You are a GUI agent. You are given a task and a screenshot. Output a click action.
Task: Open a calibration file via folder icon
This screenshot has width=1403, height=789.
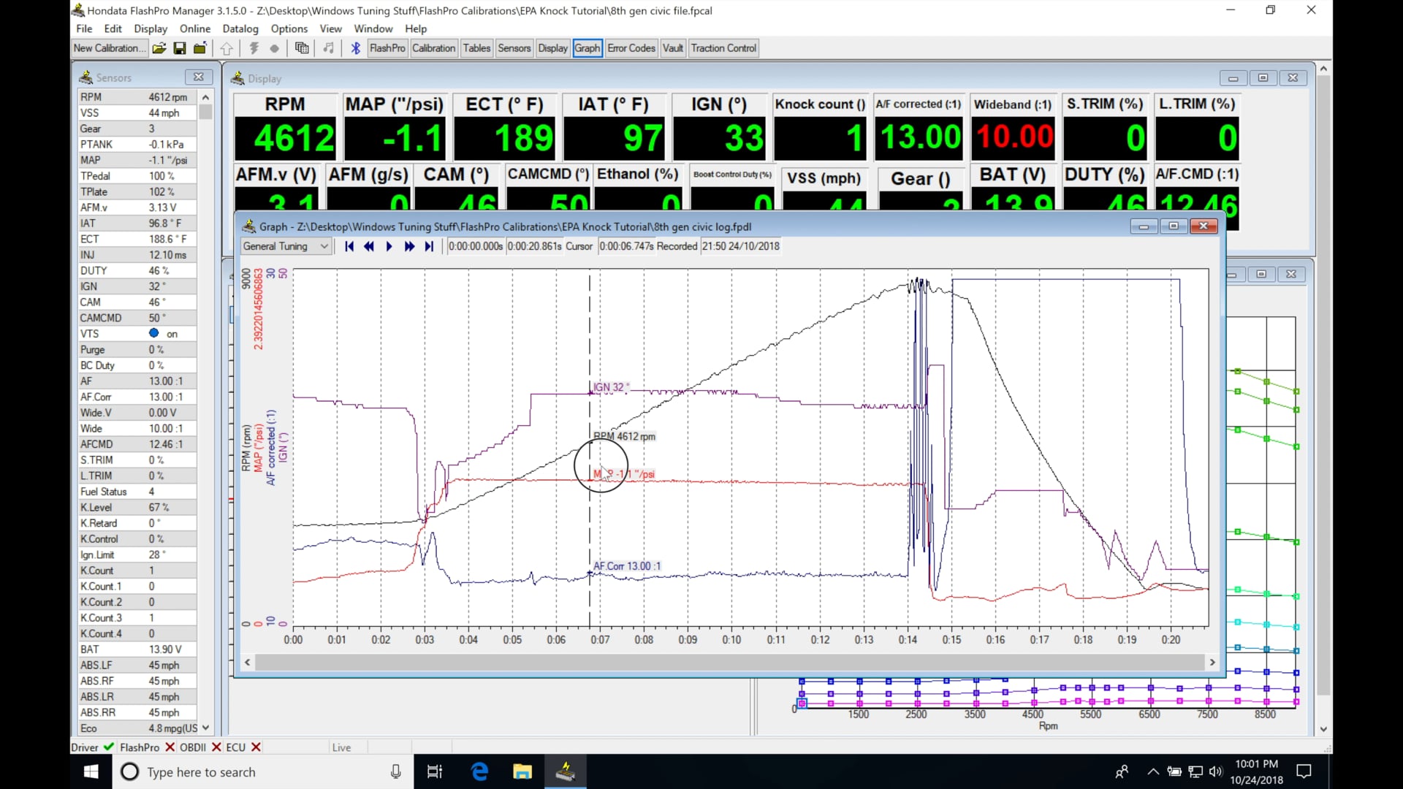pyautogui.click(x=159, y=48)
